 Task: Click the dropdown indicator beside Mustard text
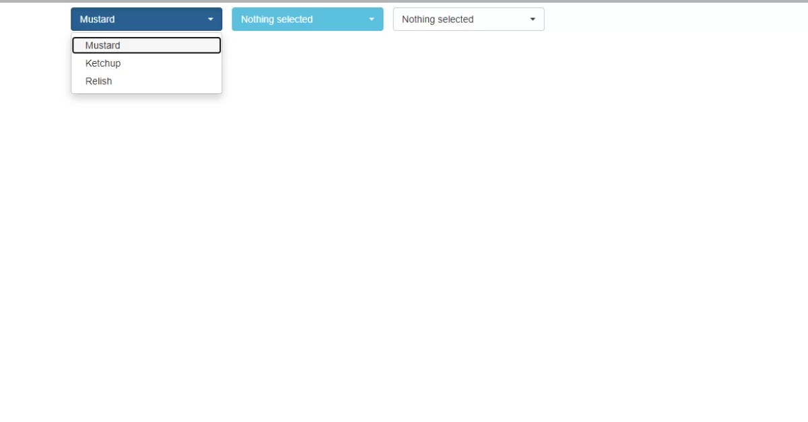pyautogui.click(x=210, y=19)
